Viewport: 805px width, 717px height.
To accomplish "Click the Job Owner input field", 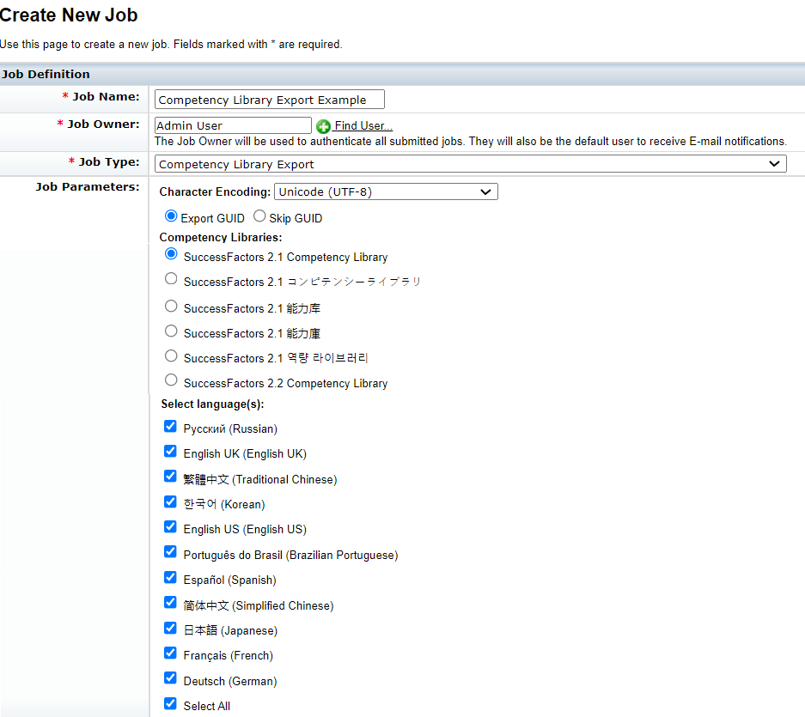I will (233, 125).
